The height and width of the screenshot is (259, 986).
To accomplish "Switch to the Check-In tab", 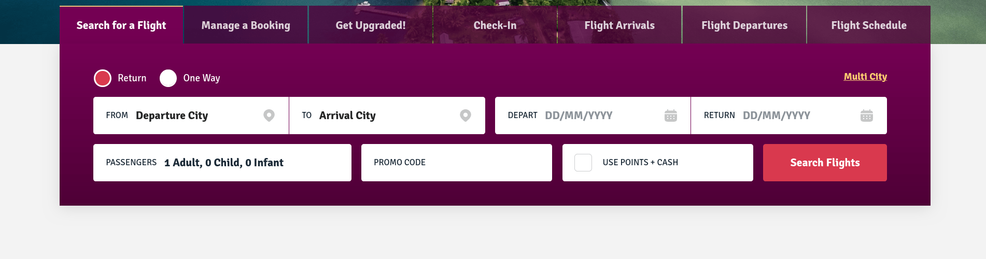I will [495, 25].
